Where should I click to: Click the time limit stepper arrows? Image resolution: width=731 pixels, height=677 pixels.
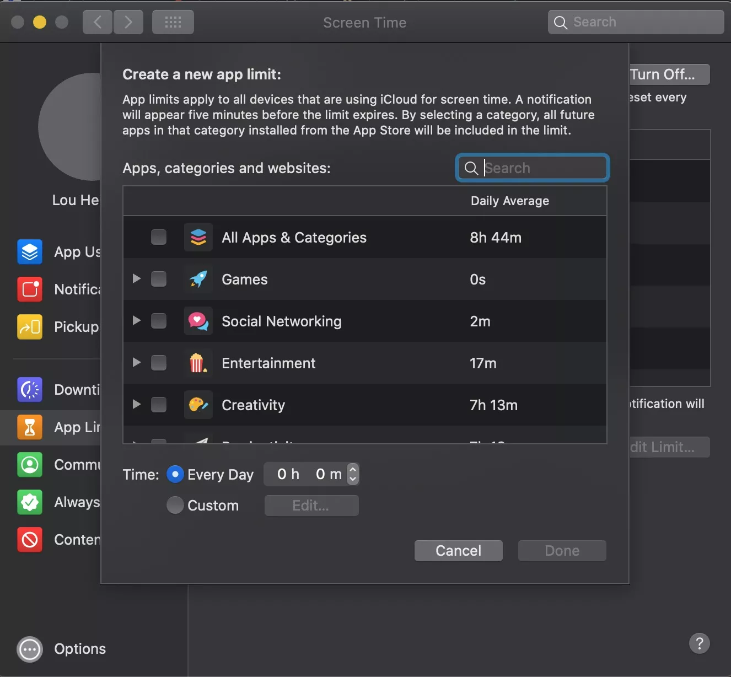click(353, 474)
